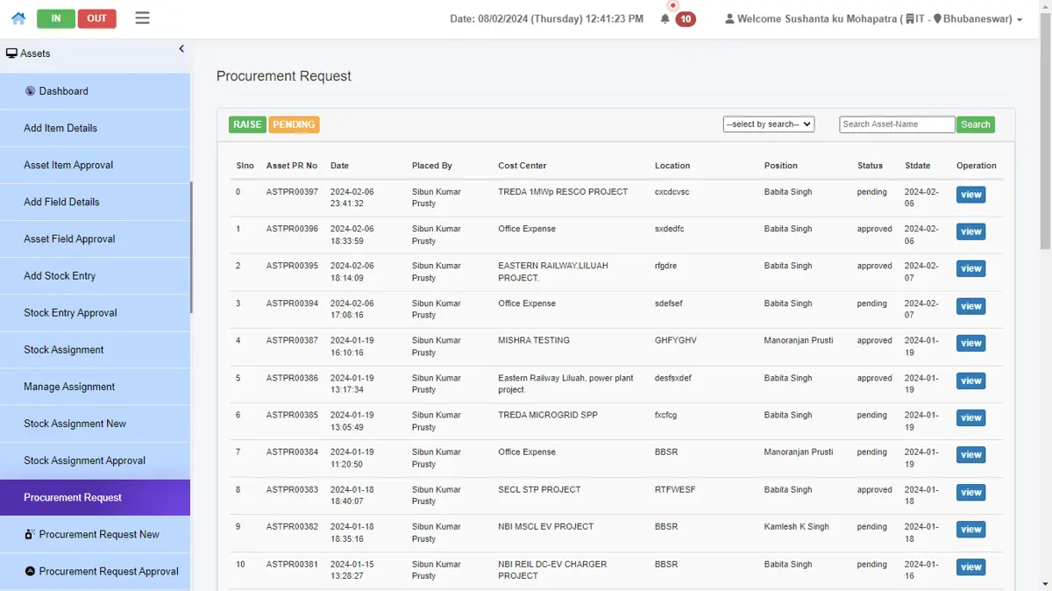Open Add Item Details menu
Screen dimensions: 1052x591
pyautogui.click(x=95, y=128)
